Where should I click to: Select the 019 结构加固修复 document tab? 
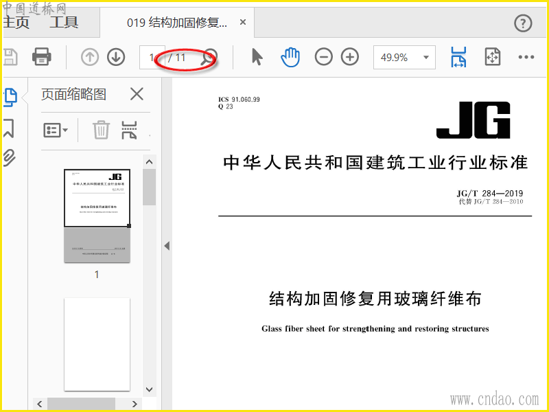177,23
